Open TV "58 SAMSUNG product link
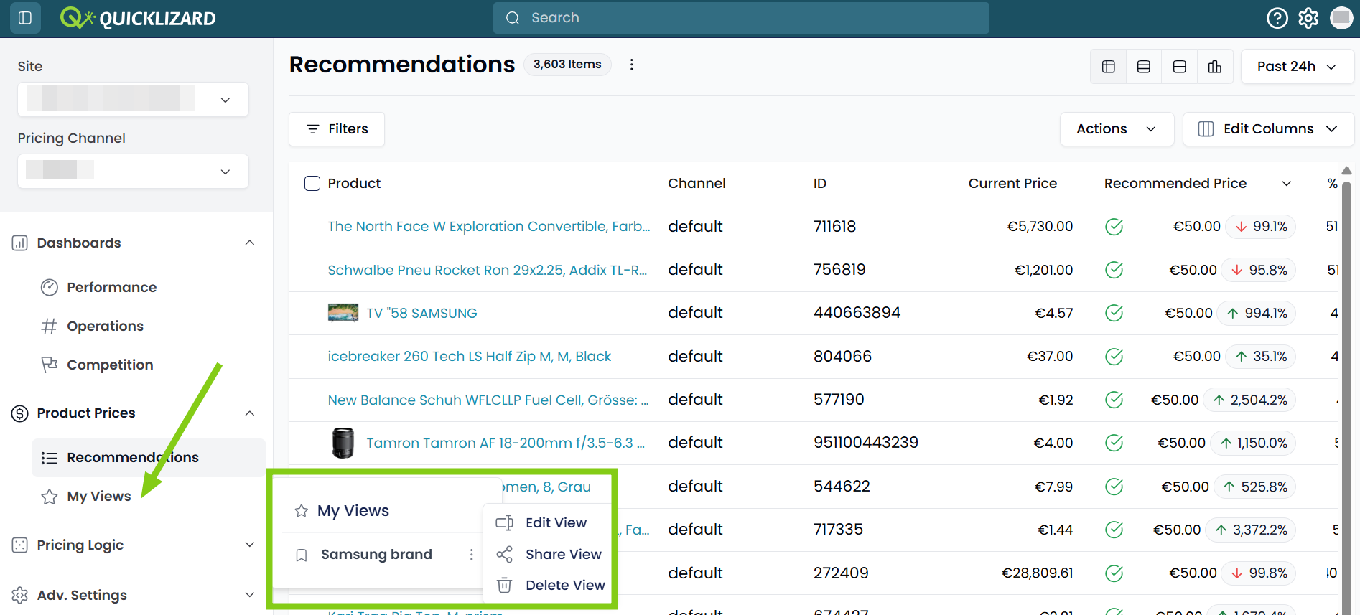This screenshot has height=615, width=1360. click(421, 314)
